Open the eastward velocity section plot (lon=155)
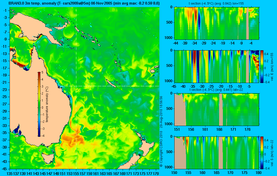 [217, 66]
